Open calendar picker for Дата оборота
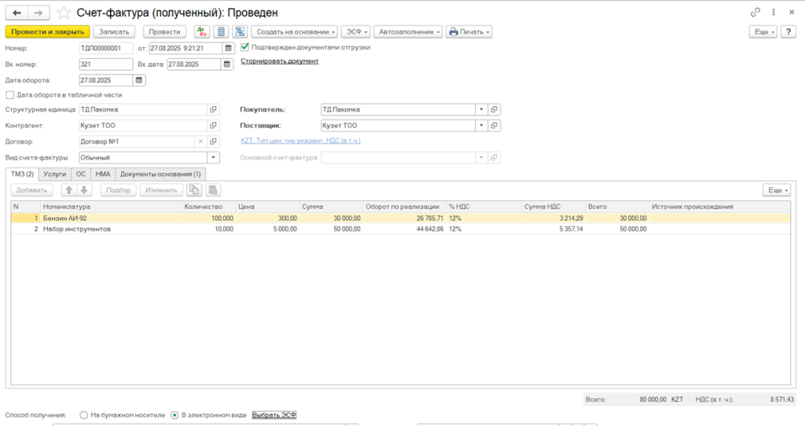Image resolution: width=805 pixels, height=426 pixels. [x=139, y=80]
